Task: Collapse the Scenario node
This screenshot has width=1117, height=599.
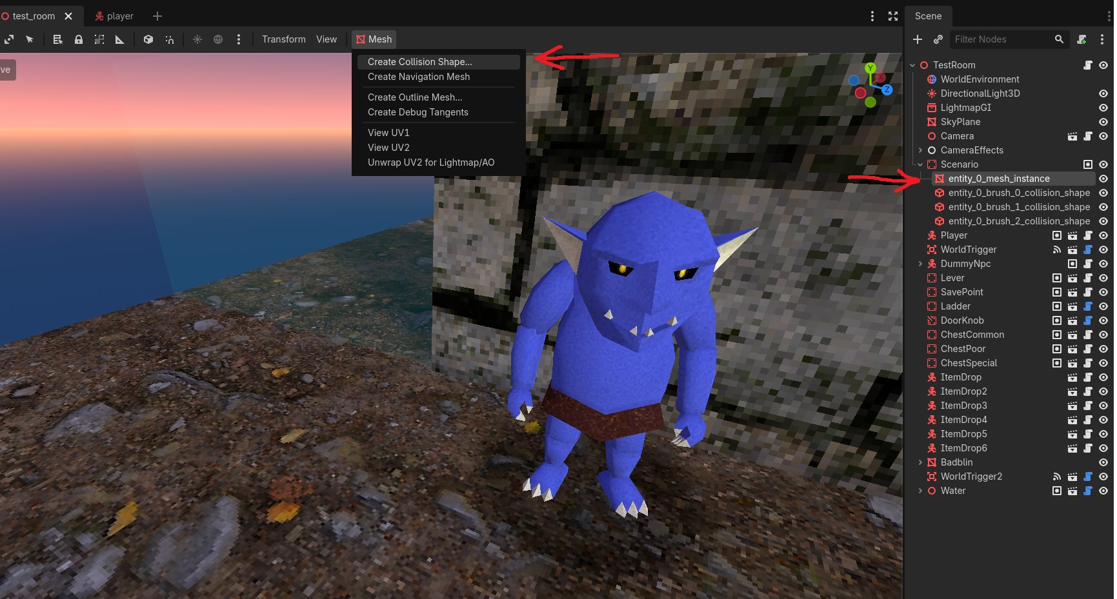Action: [x=920, y=164]
